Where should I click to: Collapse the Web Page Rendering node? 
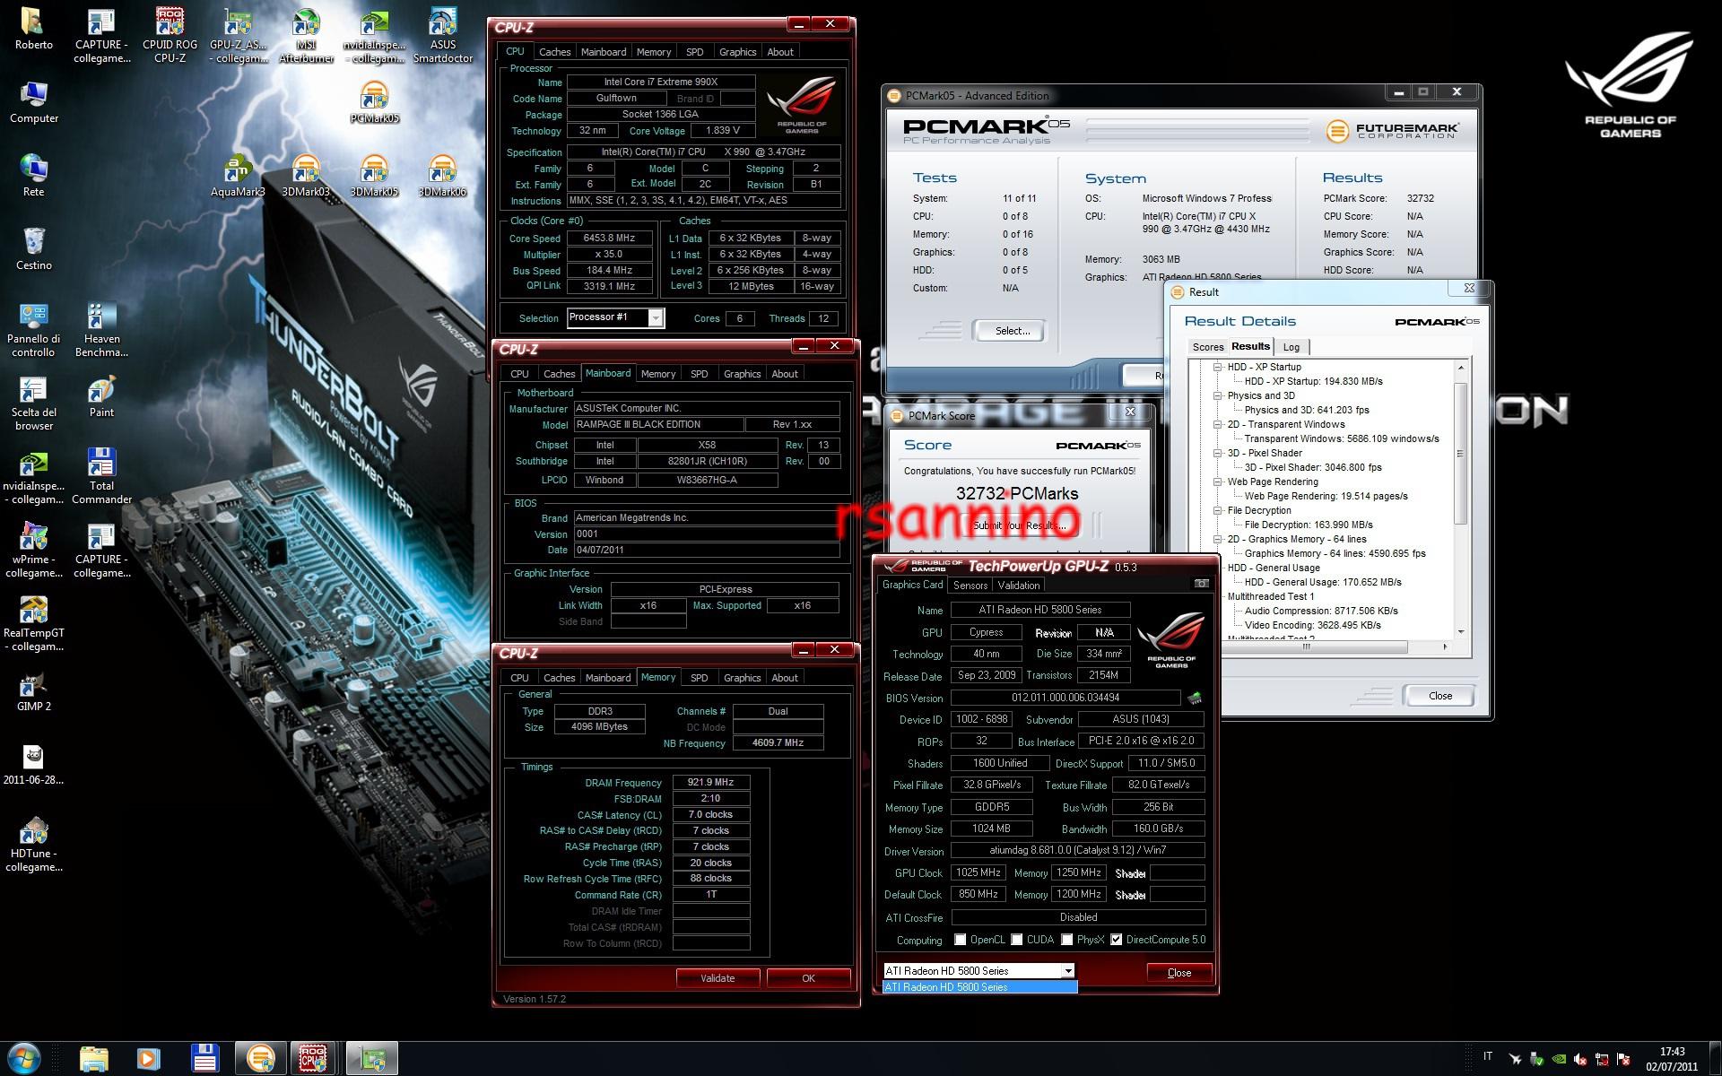pos(1218,482)
